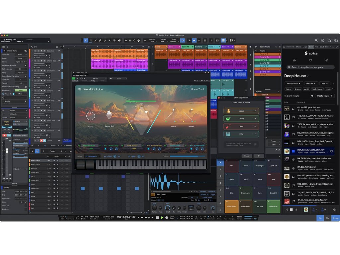
Task: Click Cancel in Stem Separation dialog
Action: (247, 156)
